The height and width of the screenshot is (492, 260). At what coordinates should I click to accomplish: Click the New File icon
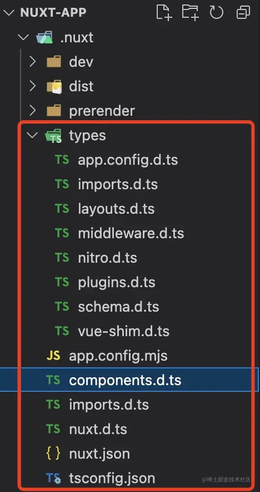164,13
